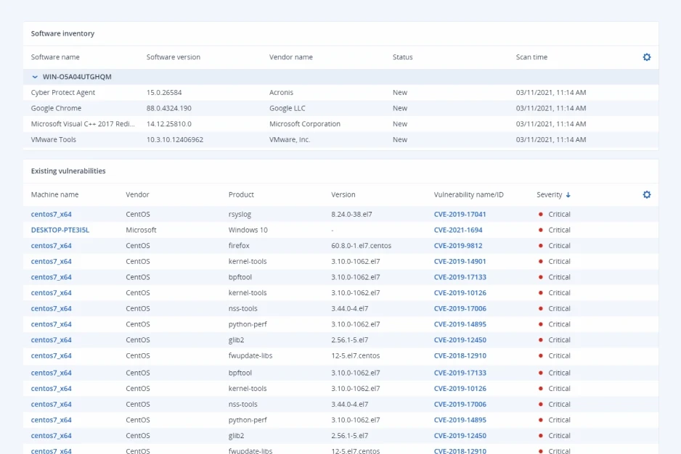Select the Google Chrome entry
This screenshot has height=454, width=681.
tap(56, 108)
